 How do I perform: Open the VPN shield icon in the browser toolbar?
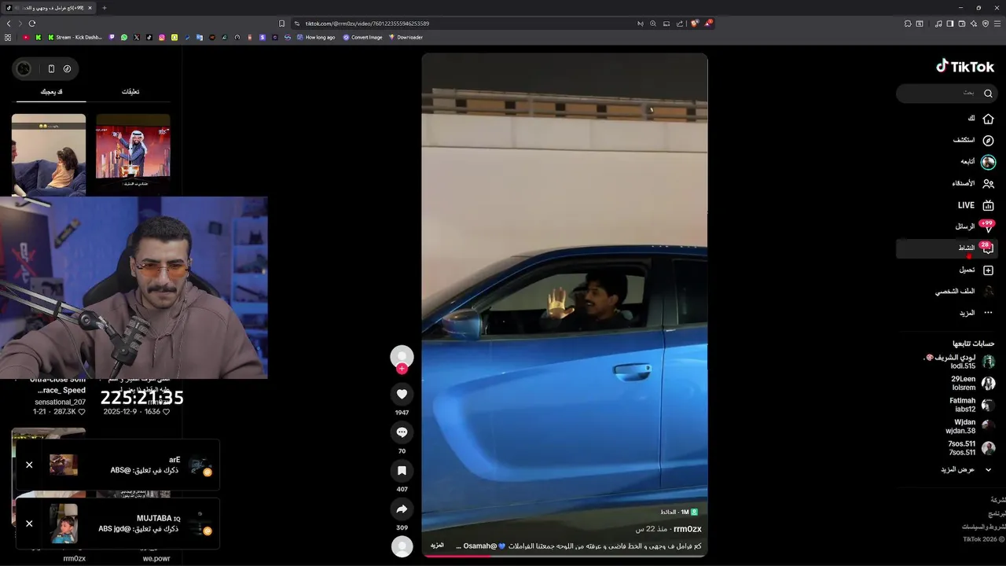click(x=986, y=24)
